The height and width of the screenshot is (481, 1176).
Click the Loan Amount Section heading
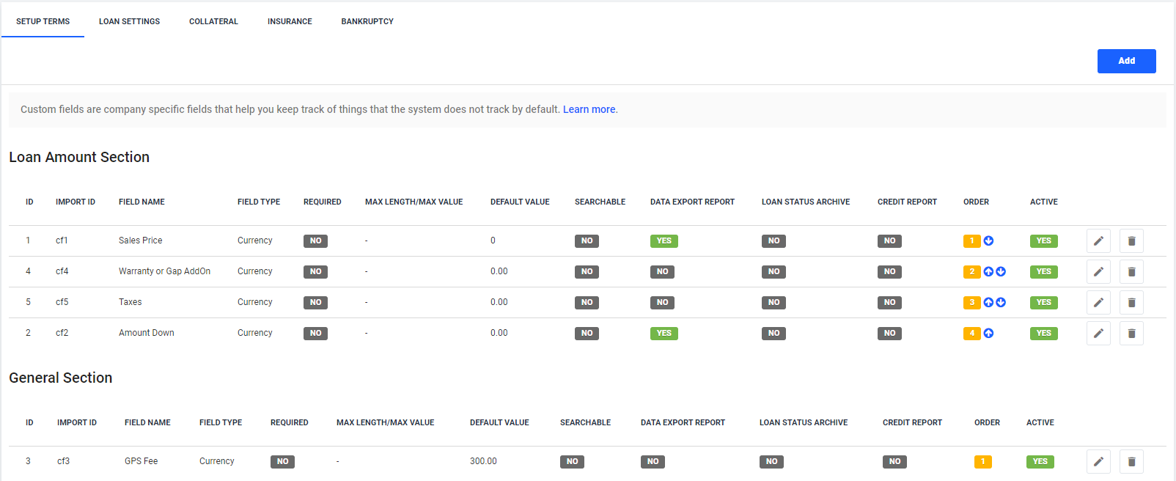(x=79, y=157)
